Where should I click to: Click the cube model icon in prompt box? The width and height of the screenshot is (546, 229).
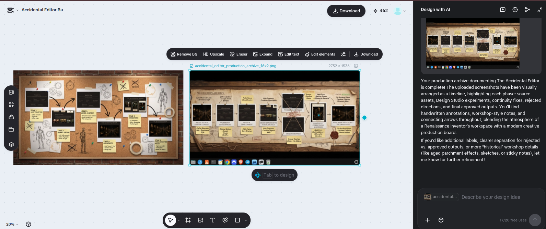coord(441,220)
